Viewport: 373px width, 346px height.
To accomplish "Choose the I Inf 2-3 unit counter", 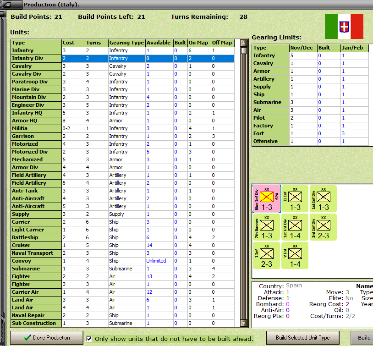I will pyautogui.click(x=266, y=256).
